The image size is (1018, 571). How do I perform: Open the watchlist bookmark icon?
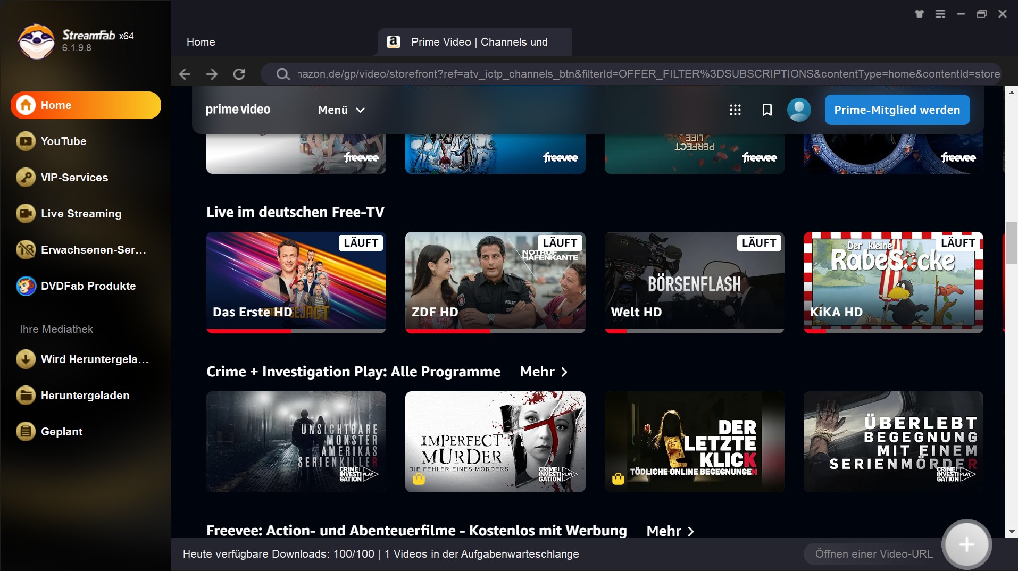[x=767, y=110]
